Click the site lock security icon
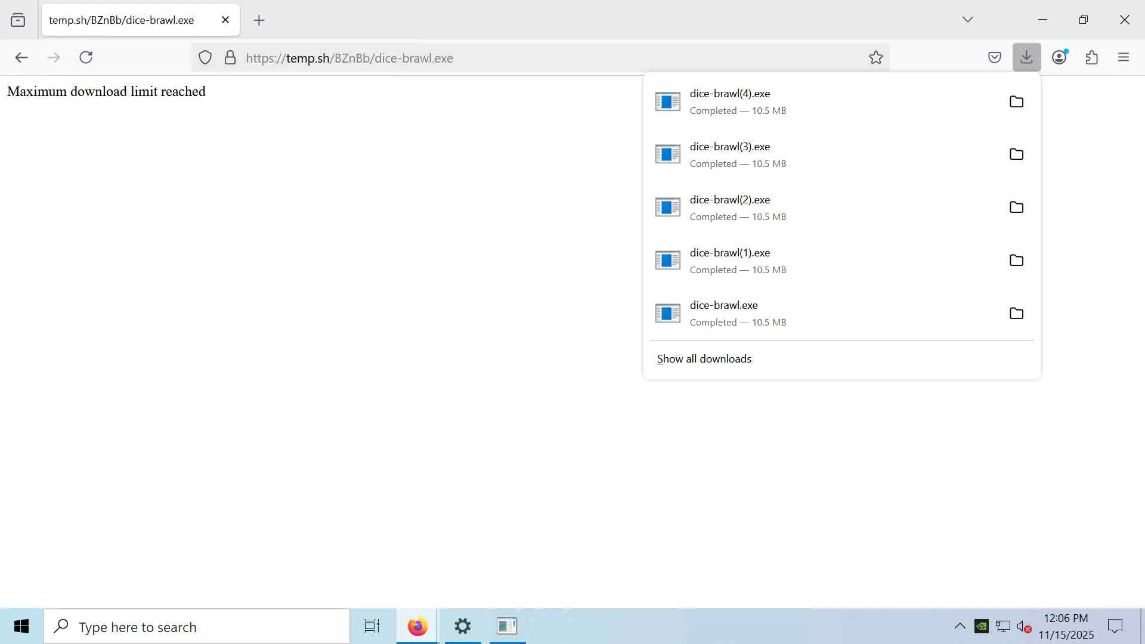The height and width of the screenshot is (644, 1145). point(230,58)
